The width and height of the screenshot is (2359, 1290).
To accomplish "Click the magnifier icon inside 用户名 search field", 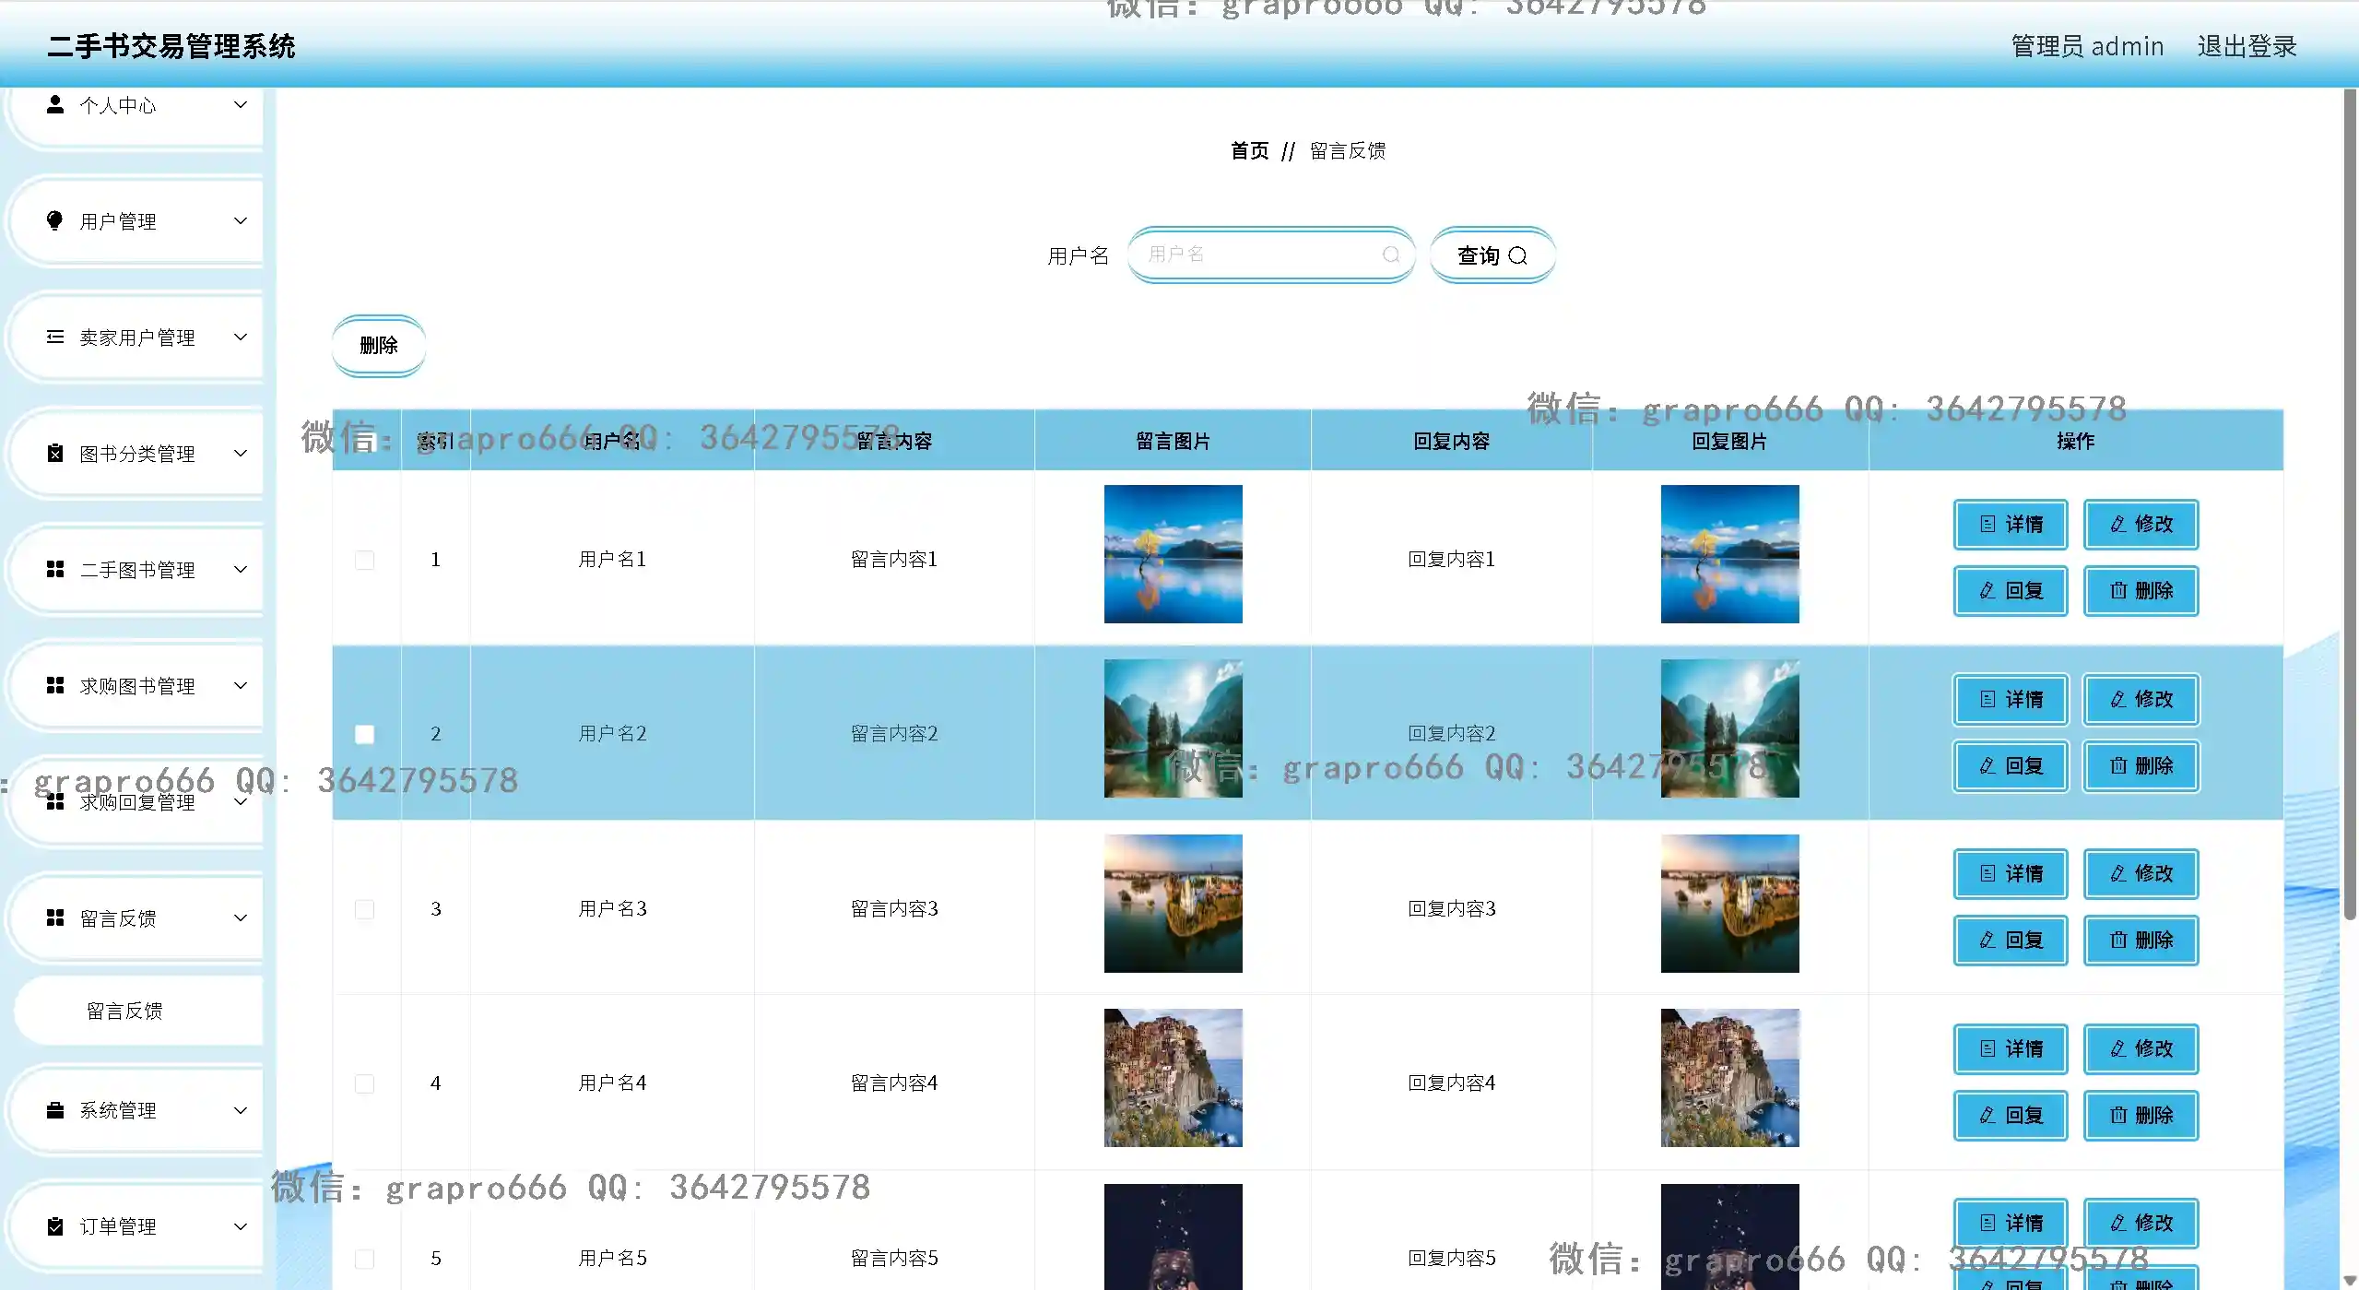I will pos(1390,254).
